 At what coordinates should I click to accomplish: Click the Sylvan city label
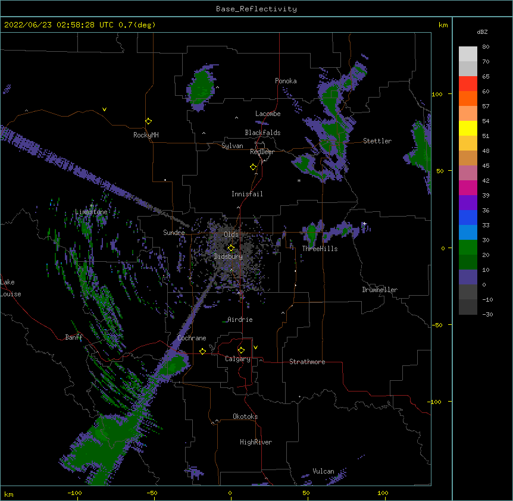click(232, 146)
